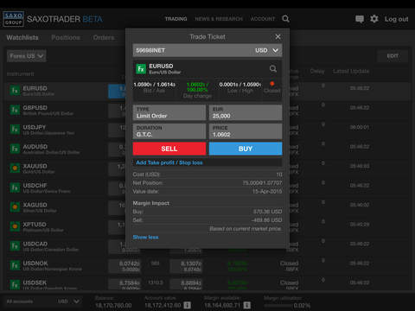Switch to the Positions tab
415x311 pixels.
[x=66, y=38]
